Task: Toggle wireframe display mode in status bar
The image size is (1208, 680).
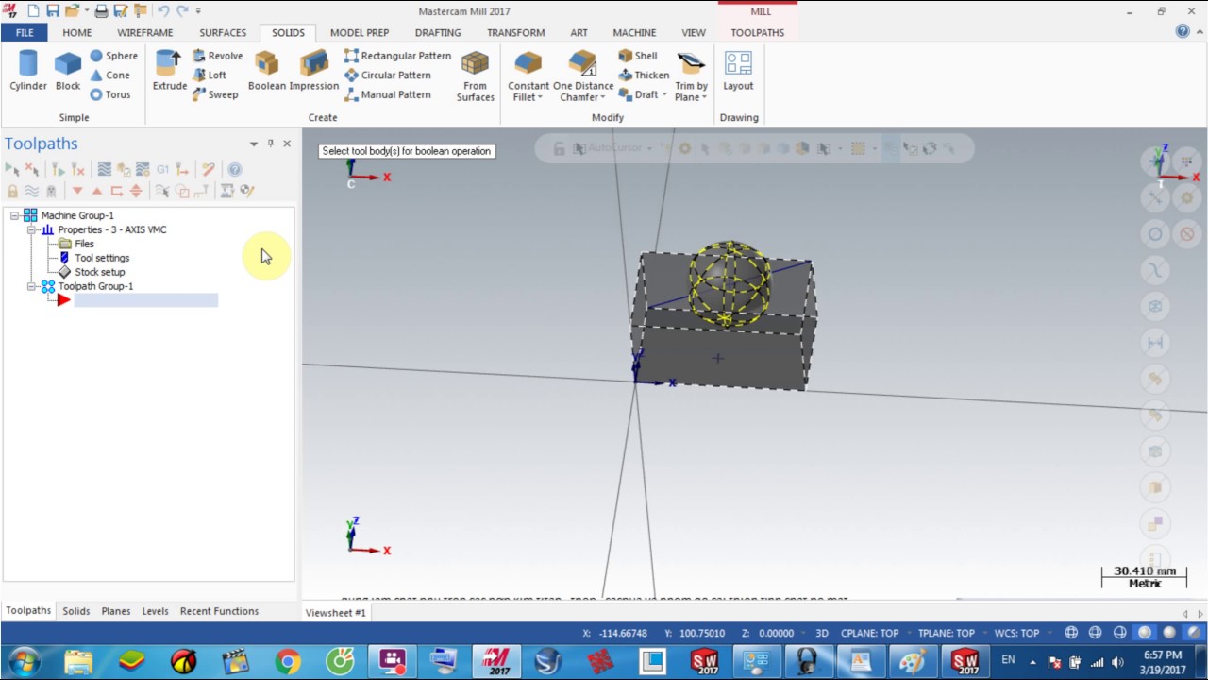Action: [1071, 633]
